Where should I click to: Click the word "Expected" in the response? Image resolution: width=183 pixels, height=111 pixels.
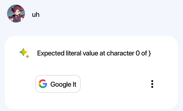[50, 53]
